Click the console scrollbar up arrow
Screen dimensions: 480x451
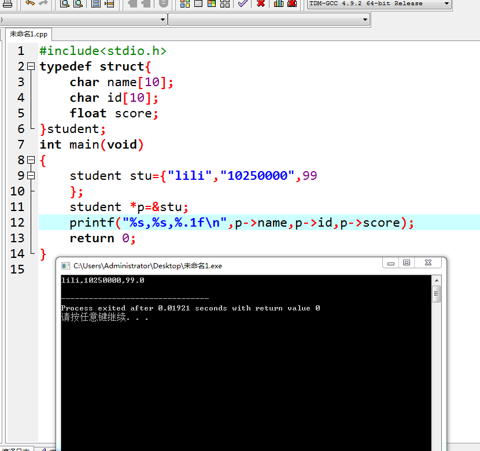point(437,280)
